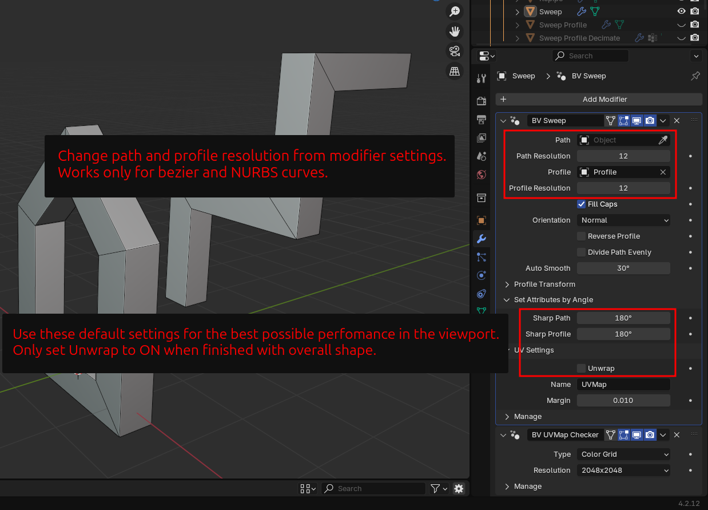Select Sweep Profile Decimate in outliner

[579, 38]
